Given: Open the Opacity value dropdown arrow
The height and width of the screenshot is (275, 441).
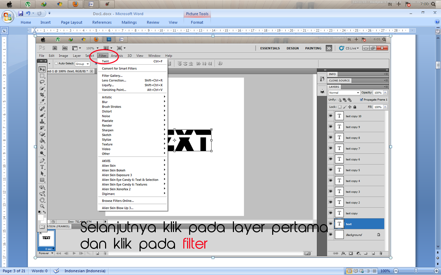Looking at the screenshot, I should [385, 92].
